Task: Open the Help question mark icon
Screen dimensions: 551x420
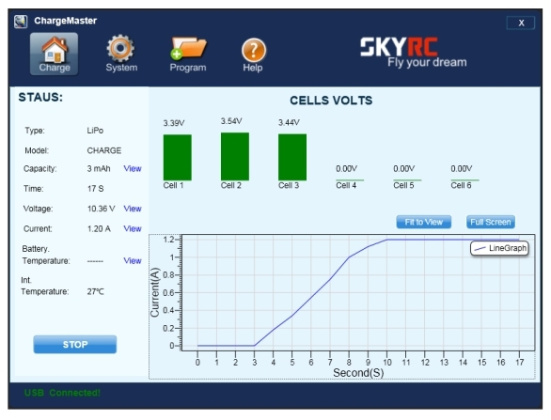Action: (253, 54)
